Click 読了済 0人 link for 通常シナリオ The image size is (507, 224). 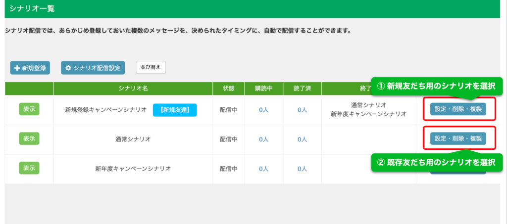pos(302,139)
